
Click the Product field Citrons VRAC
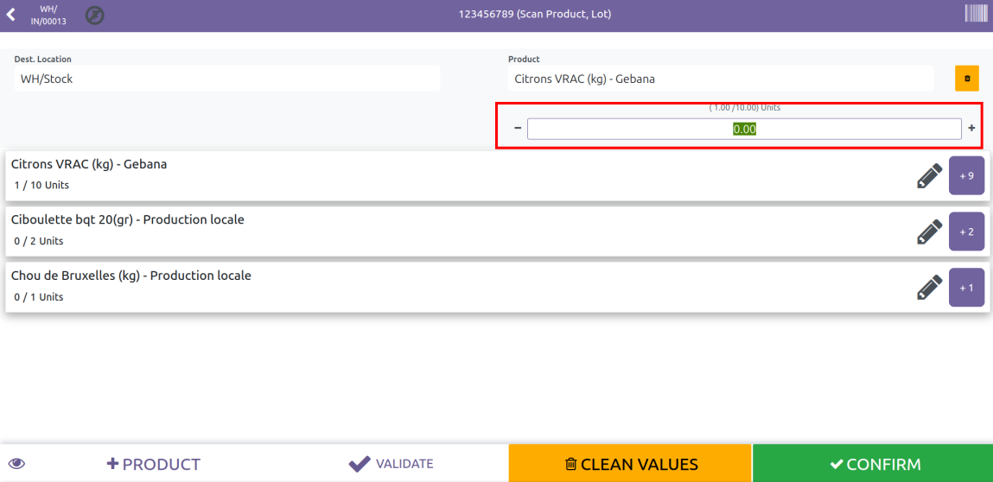721,79
